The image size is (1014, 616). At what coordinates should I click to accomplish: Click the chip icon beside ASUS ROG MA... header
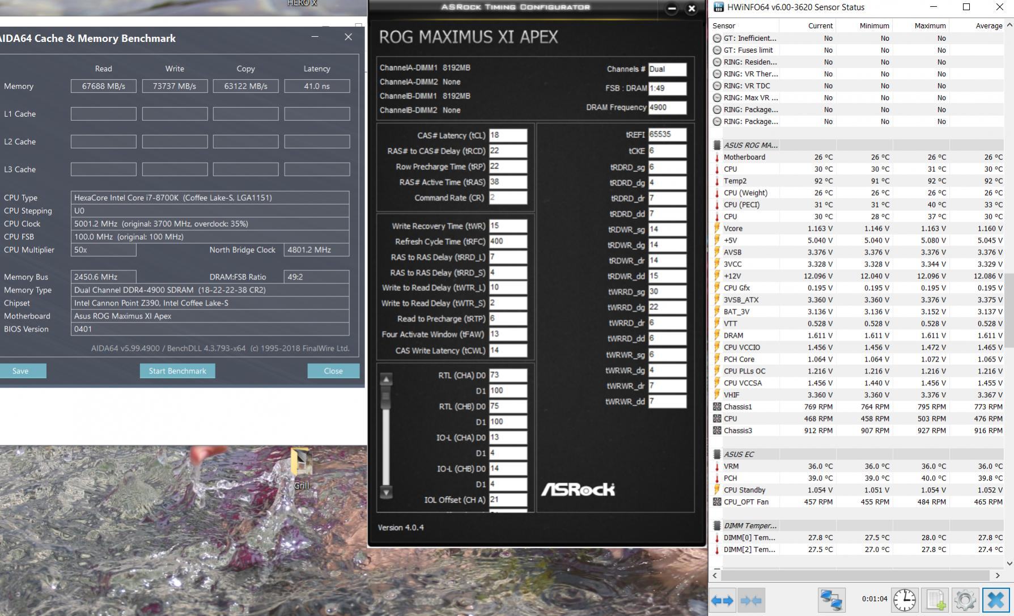tap(717, 145)
